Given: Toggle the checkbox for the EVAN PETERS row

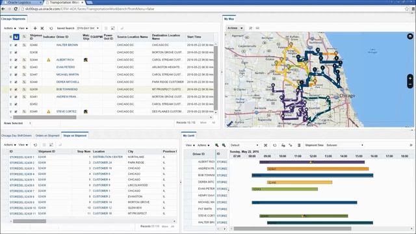Looking at the screenshot, I should click(x=16, y=68).
